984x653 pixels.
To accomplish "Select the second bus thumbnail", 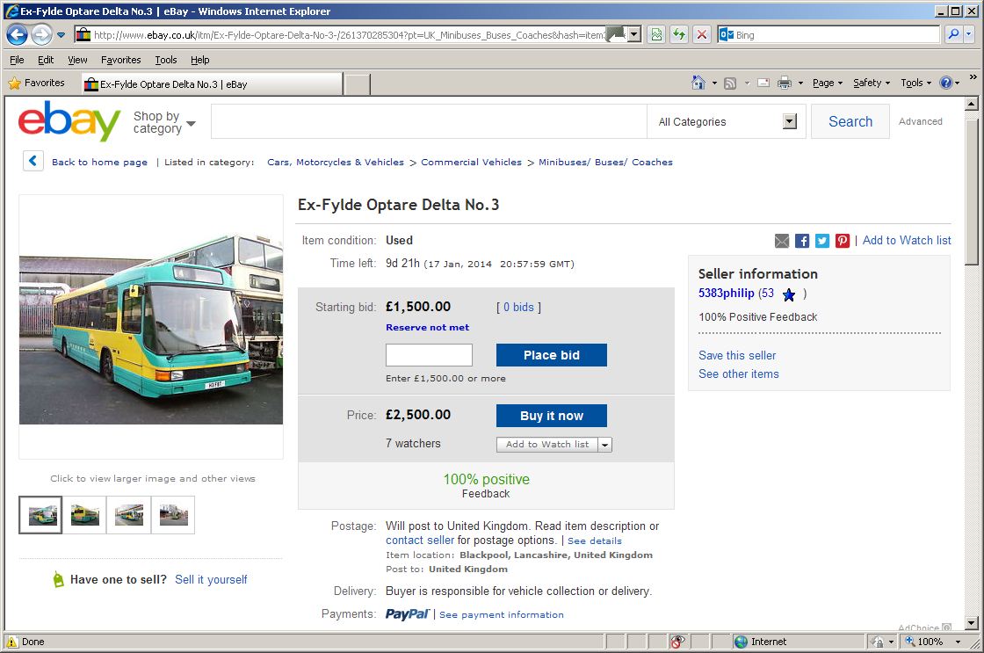I will (x=84, y=515).
